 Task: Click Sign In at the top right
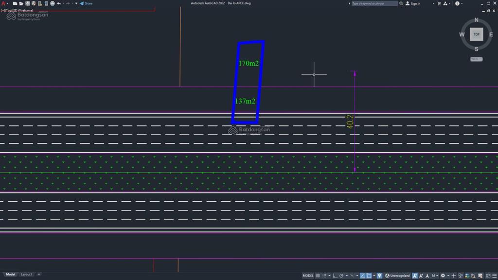click(x=414, y=3)
